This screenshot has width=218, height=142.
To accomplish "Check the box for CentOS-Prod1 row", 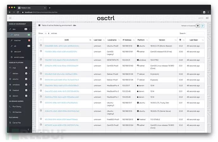I will tap(41, 65).
